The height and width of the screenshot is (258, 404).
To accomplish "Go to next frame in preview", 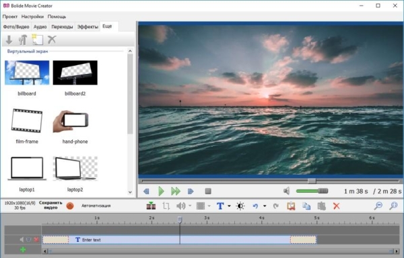I will 191,191.
